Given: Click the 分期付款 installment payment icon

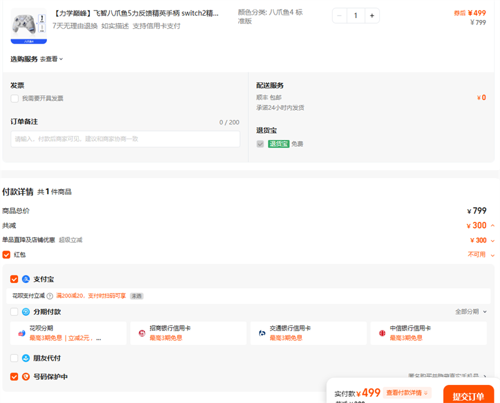Looking at the screenshot, I should click(26, 311).
